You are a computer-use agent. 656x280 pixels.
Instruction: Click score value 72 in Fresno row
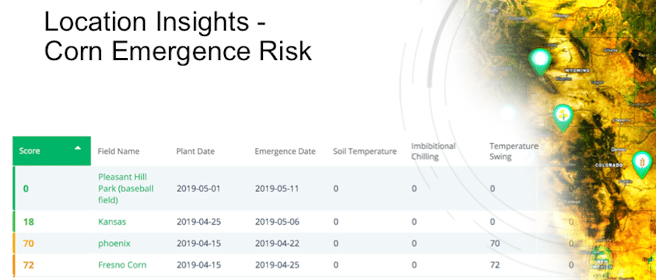29,265
